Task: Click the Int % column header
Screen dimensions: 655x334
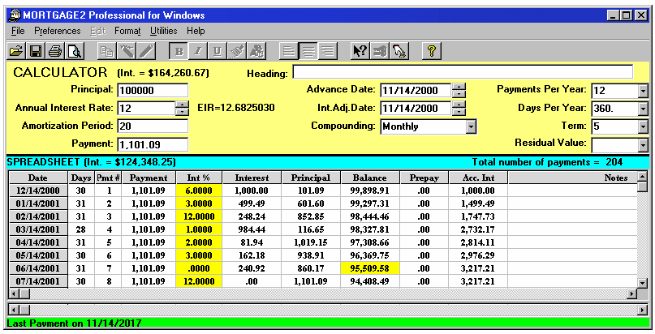Action: [198, 178]
